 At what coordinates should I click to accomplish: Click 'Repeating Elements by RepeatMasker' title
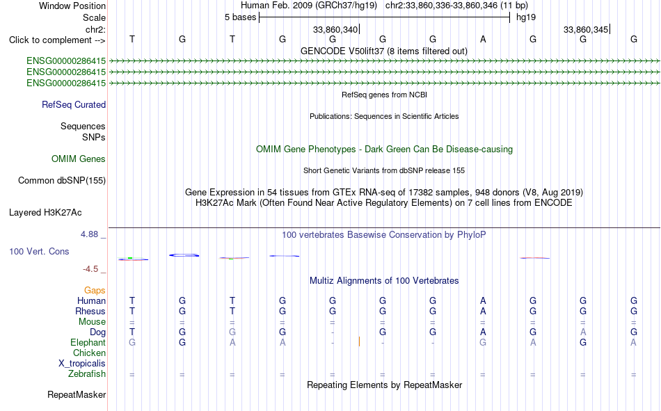click(x=385, y=385)
